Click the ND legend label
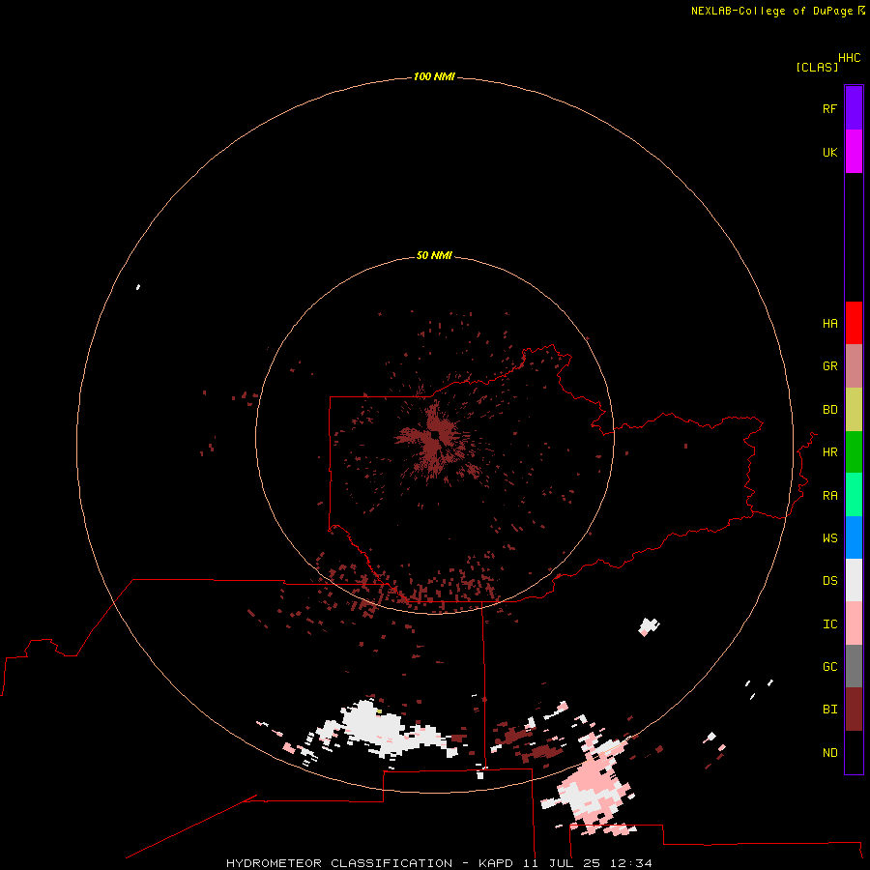This screenshot has height=870, width=870. (x=830, y=753)
